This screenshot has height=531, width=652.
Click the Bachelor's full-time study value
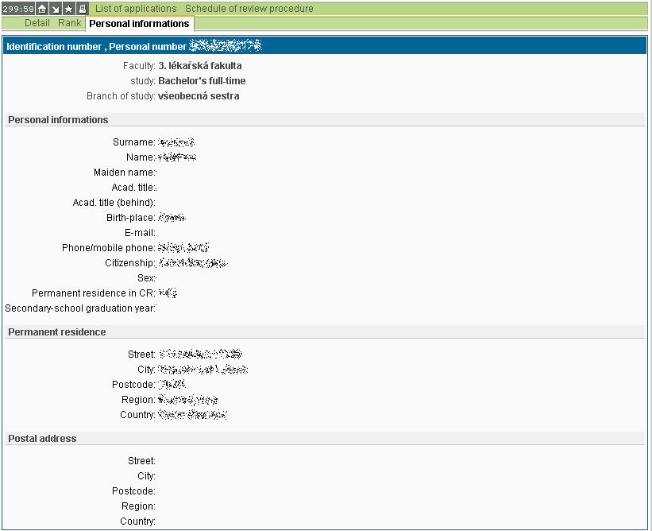[x=202, y=81]
